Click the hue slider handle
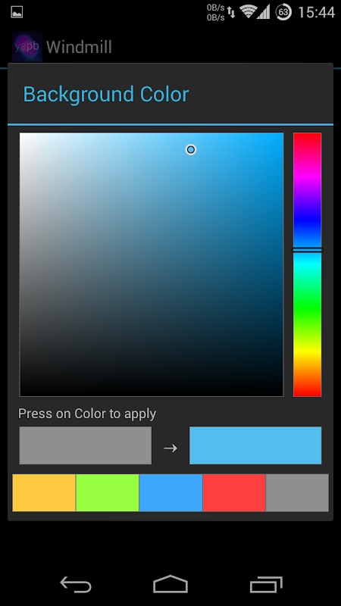This screenshot has height=606, width=341. point(307,250)
